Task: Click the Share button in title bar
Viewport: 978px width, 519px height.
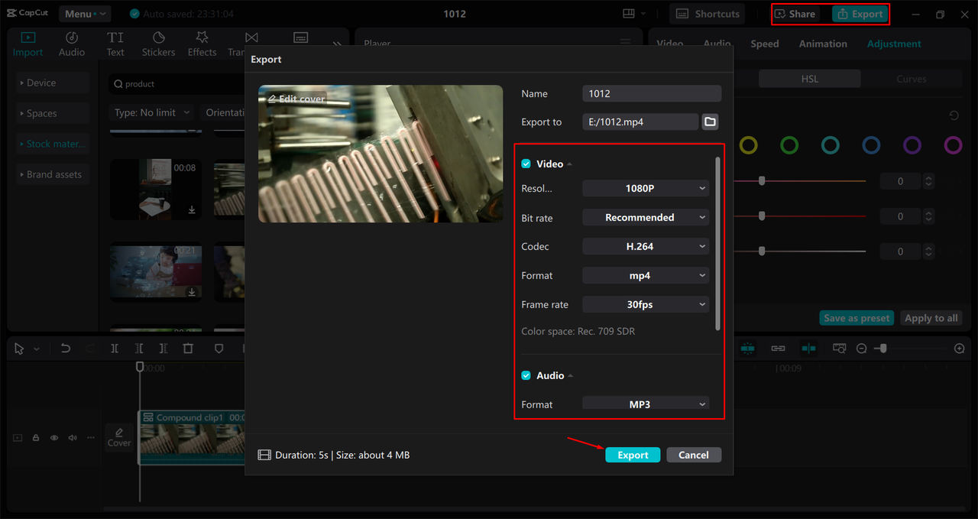Action: [x=795, y=14]
